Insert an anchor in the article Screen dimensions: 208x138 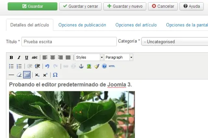(81, 66)
